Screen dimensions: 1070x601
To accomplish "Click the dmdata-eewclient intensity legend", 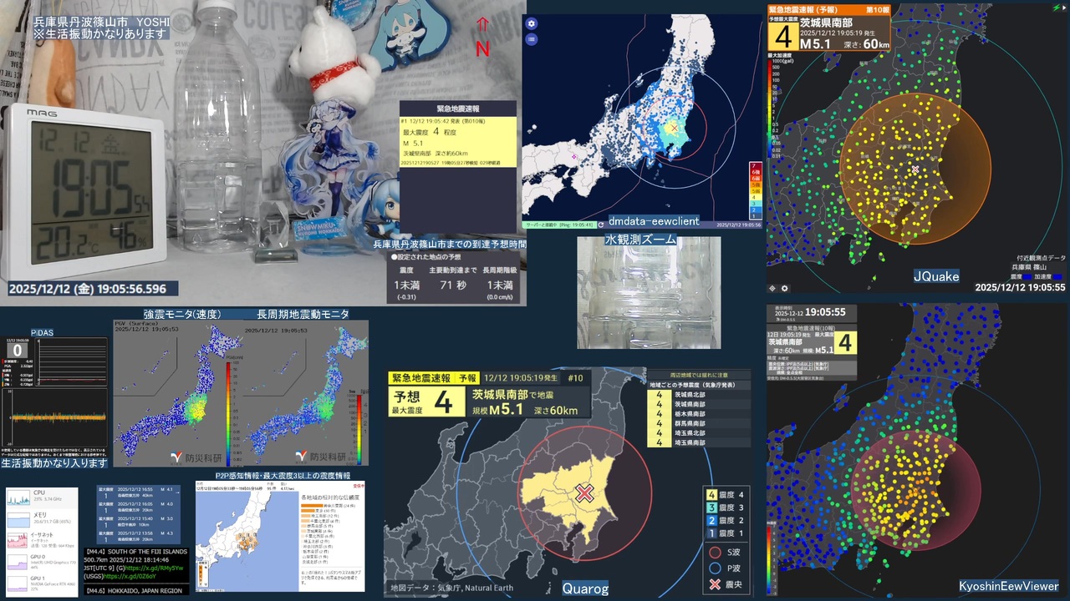I will 756,189.
